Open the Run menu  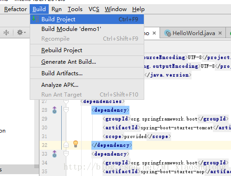pyautogui.click(x=57, y=9)
